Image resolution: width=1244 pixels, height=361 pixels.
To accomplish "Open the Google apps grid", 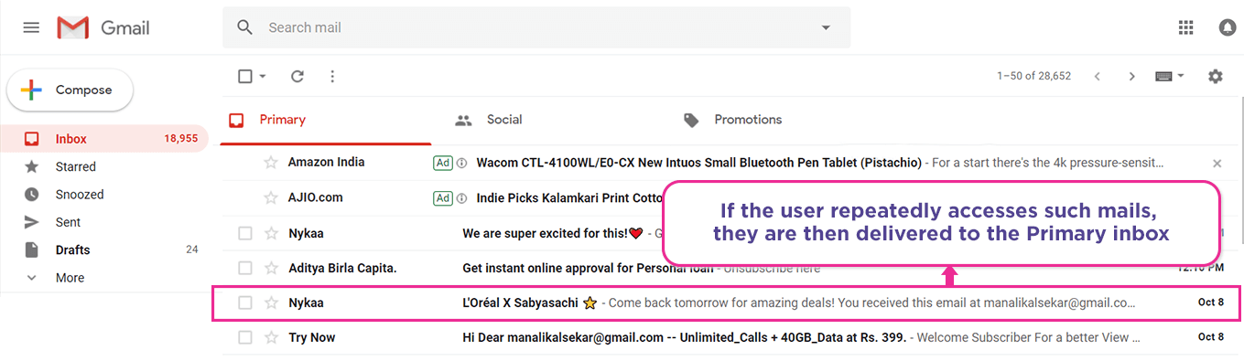I will pyautogui.click(x=1186, y=27).
